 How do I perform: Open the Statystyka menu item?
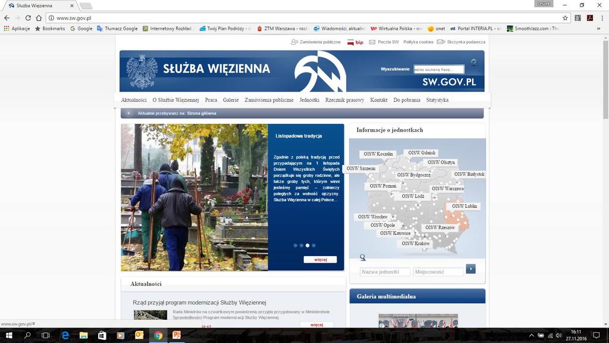pyautogui.click(x=437, y=100)
